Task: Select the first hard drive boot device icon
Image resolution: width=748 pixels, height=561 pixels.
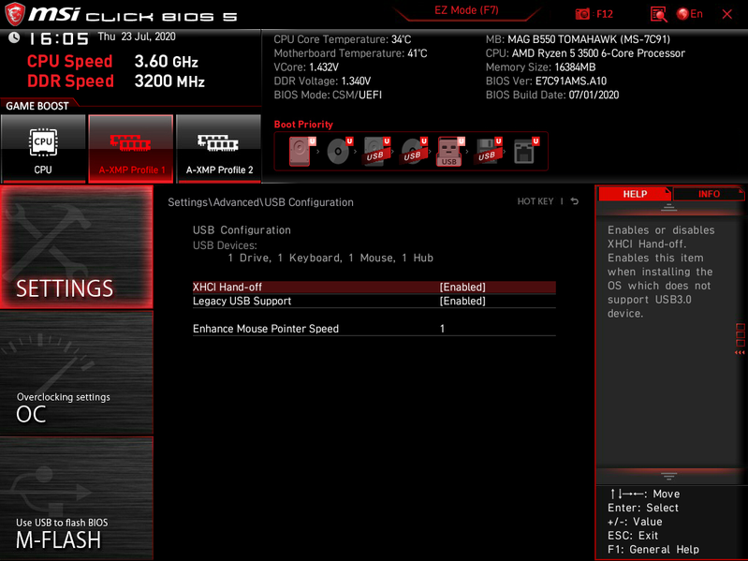Action: [x=301, y=151]
